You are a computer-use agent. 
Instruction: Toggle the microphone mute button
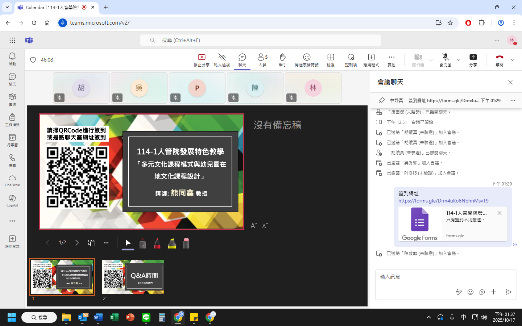point(446,59)
